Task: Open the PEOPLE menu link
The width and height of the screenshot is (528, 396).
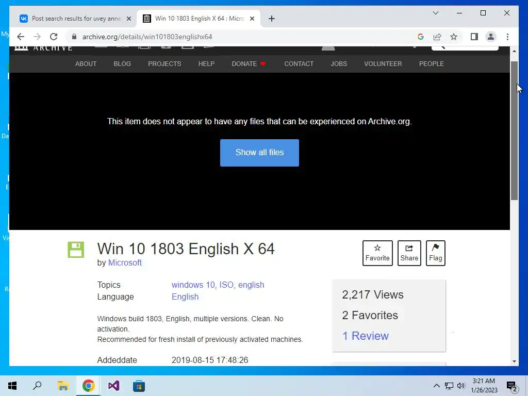Action: [x=432, y=63]
